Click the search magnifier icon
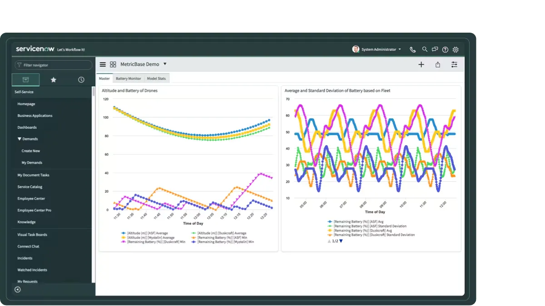 (425, 49)
